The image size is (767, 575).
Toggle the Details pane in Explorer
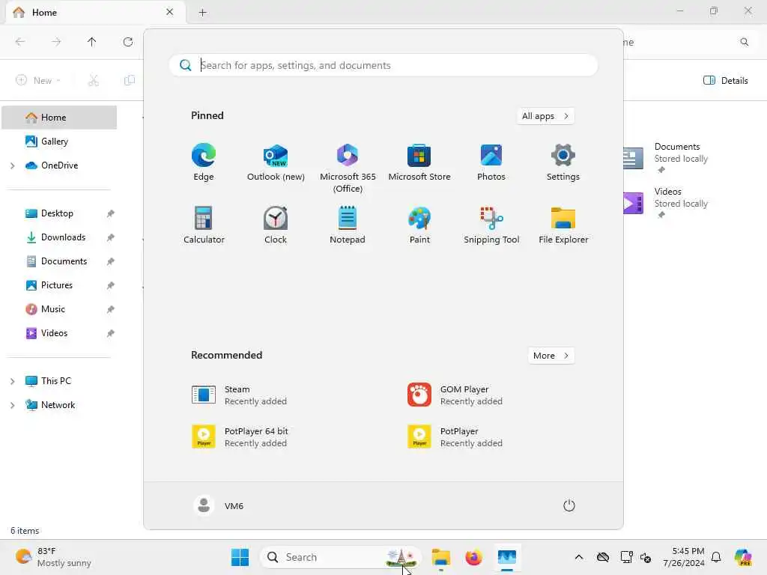coord(725,80)
